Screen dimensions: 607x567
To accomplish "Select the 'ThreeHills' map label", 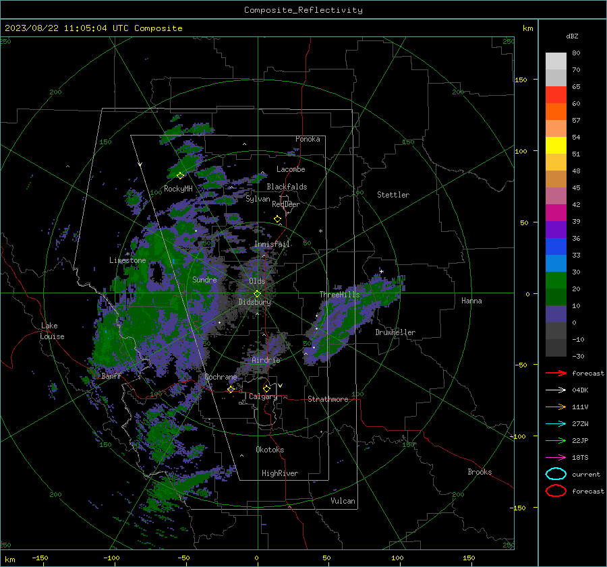I will tap(339, 295).
